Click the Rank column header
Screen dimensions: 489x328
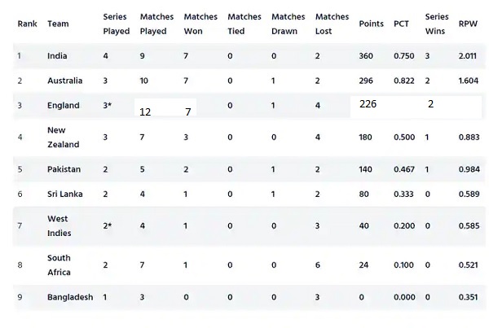point(27,24)
